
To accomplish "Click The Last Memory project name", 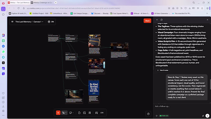I will click(23, 22).
